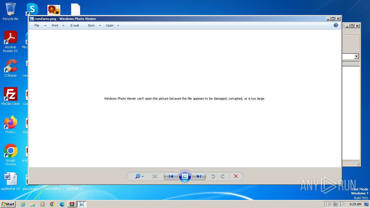Click E-mail in toolbar
Viewport: 370px width, 208px height.
tap(75, 25)
